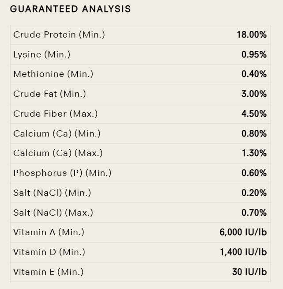The width and height of the screenshot is (283, 289).
Task: Click the Calcium (Ca) (Min.) label
Action: point(57,133)
